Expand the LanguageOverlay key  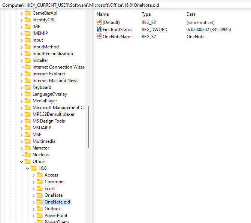[x=22, y=94]
